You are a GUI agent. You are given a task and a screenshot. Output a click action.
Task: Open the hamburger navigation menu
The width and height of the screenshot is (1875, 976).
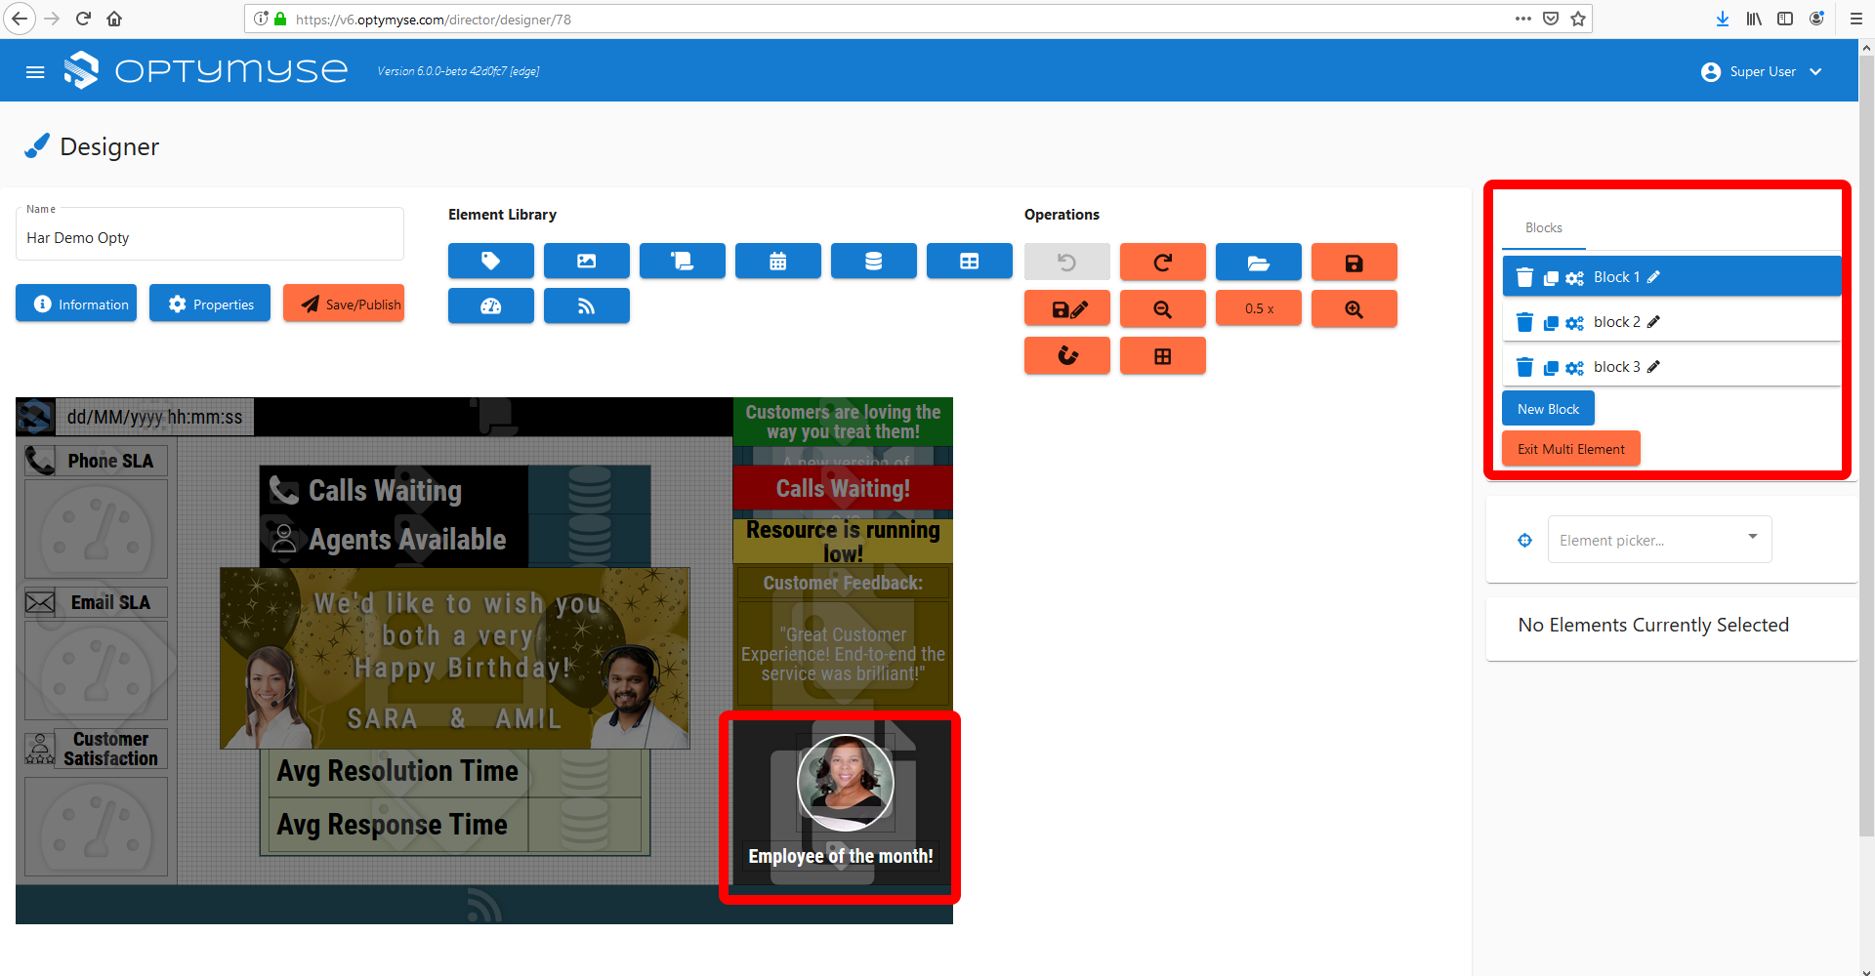35,71
